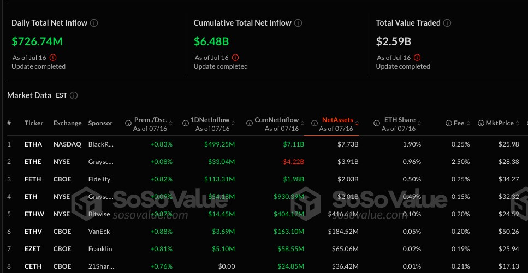Viewport: 528px width, 273px height.
Task: Click $0.00 net inflow for CETH
Action: tap(227, 266)
